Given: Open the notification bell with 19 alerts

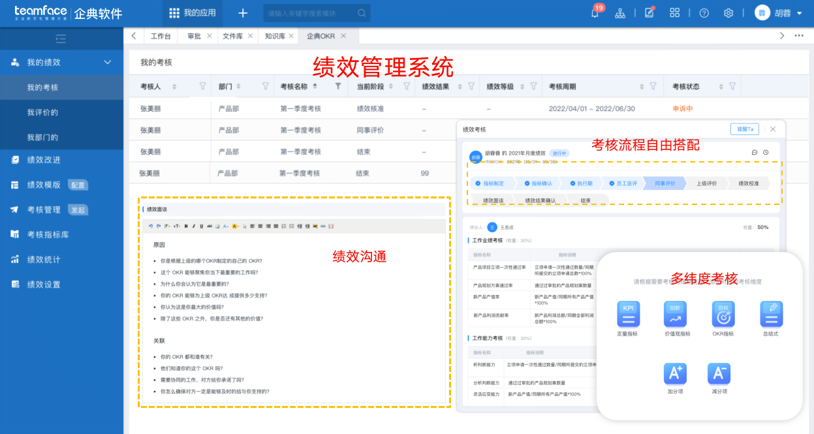Looking at the screenshot, I should coord(594,12).
